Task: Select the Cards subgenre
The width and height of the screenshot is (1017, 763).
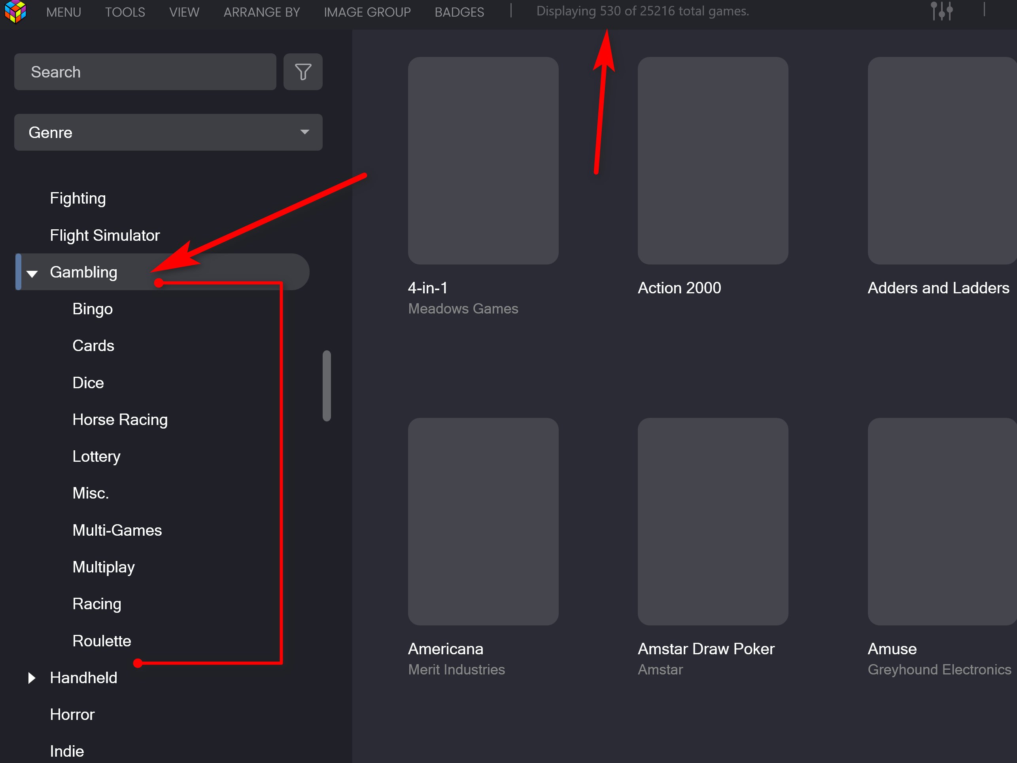Action: coord(93,346)
